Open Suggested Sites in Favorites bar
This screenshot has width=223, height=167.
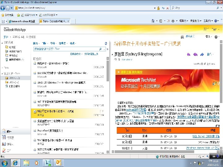29,15
